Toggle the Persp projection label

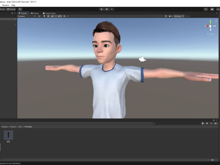(210, 34)
